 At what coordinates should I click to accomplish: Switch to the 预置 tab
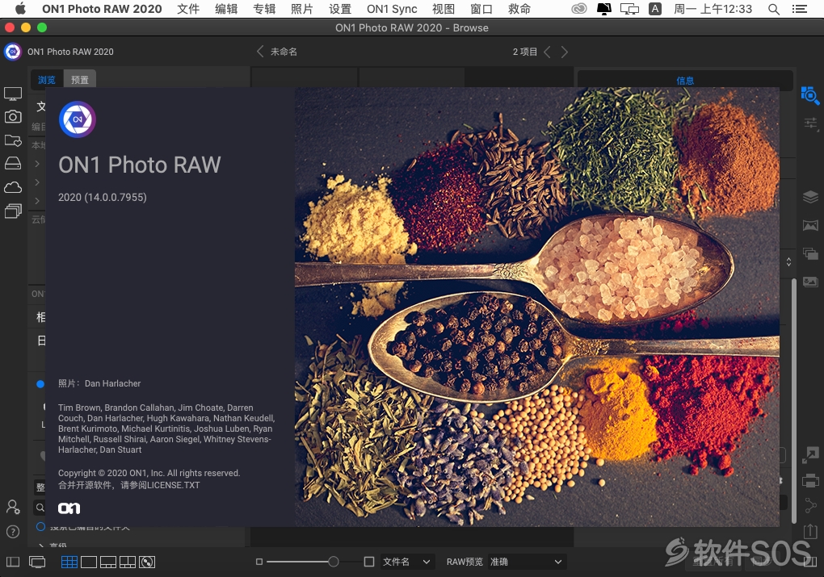(x=80, y=80)
